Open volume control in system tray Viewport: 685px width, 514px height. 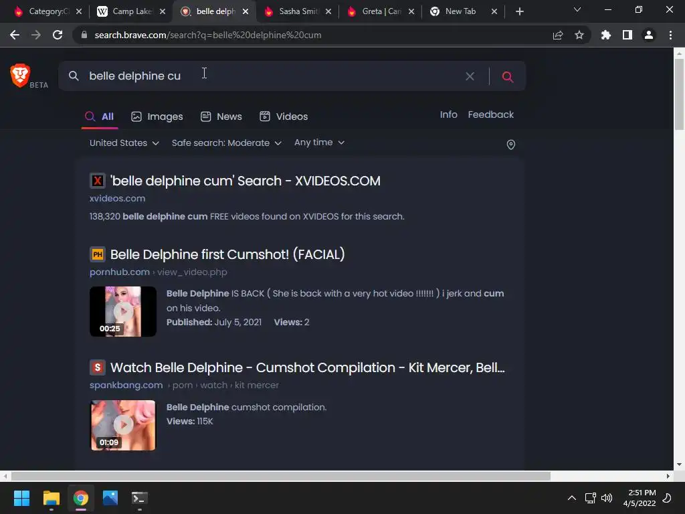click(x=607, y=498)
